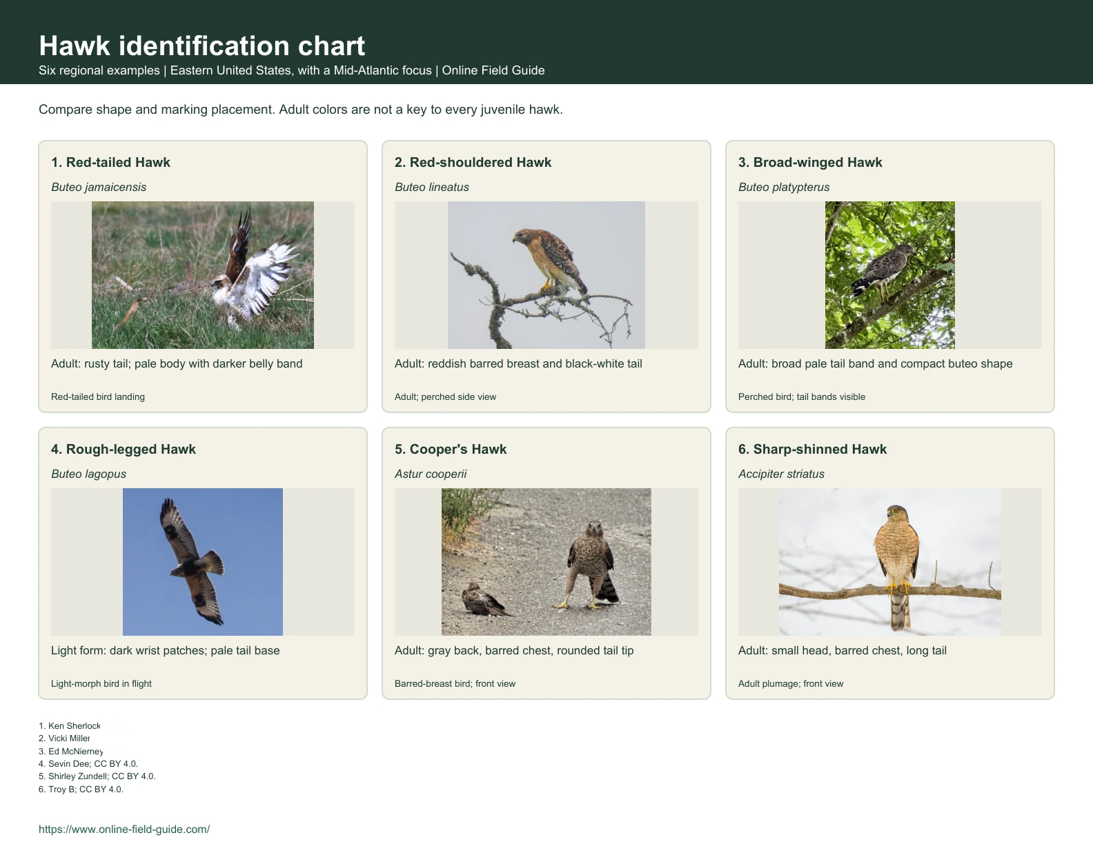This screenshot has width=1093, height=844.
Task: Click the 'Perched bird; tail bands visible' caption
Action: pyautogui.click(x=802, y=396)
